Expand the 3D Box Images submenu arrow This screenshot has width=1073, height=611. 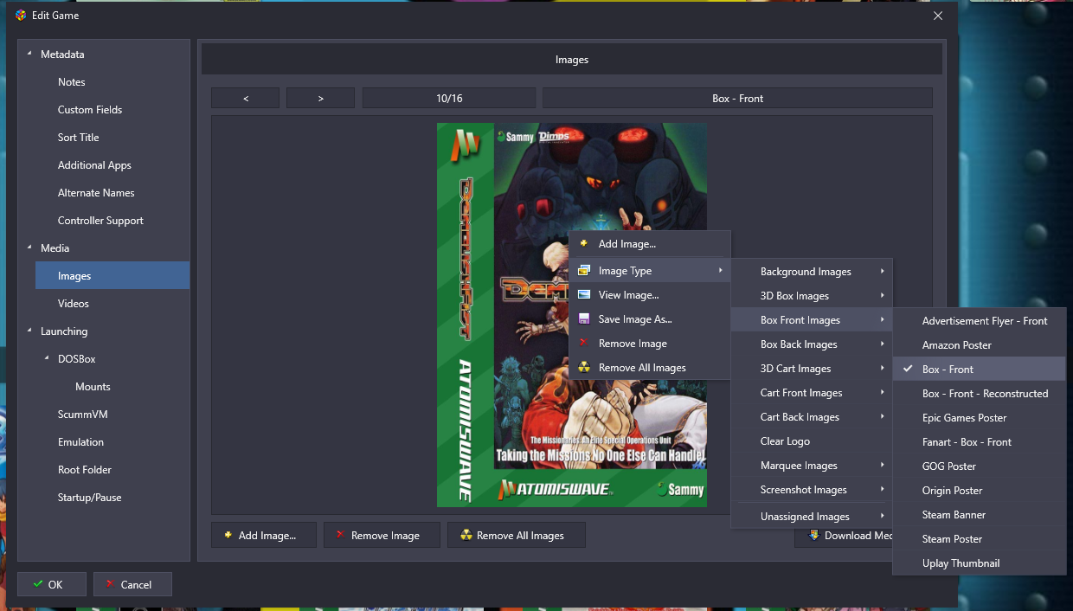tap(882, 296)
